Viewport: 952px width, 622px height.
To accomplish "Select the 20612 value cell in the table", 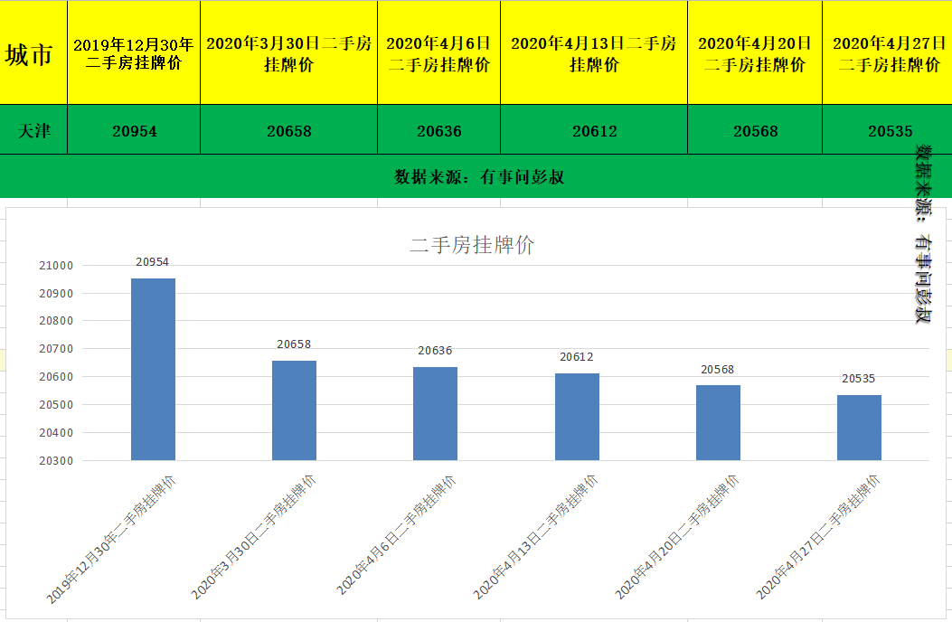I will tap(594, 130).
